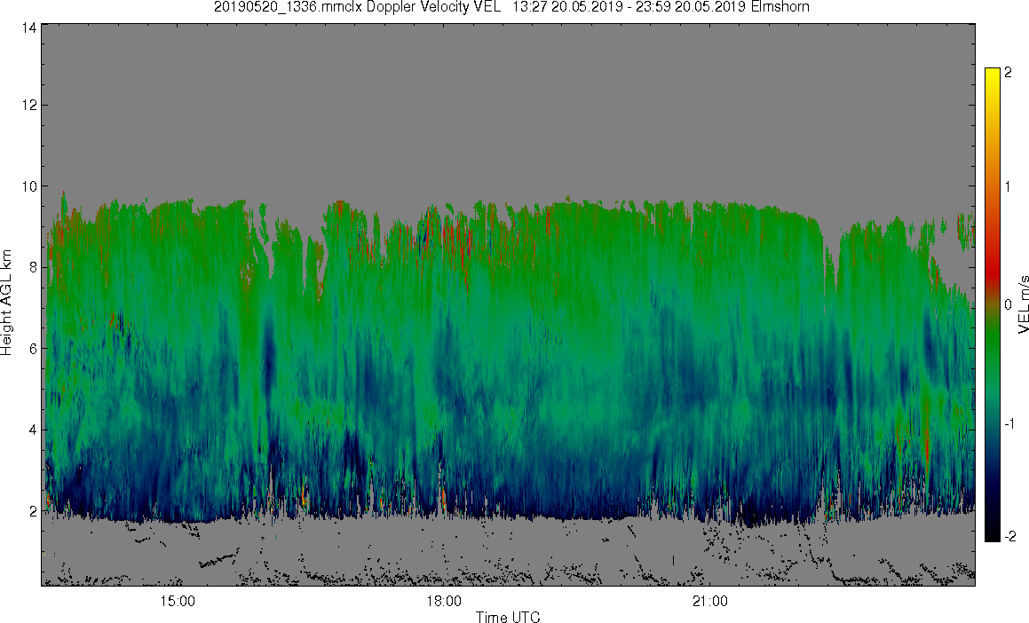1029x623 pixels.
Task: Click the 'Height AGL km' axis title
Action: (x=6, y=303)
